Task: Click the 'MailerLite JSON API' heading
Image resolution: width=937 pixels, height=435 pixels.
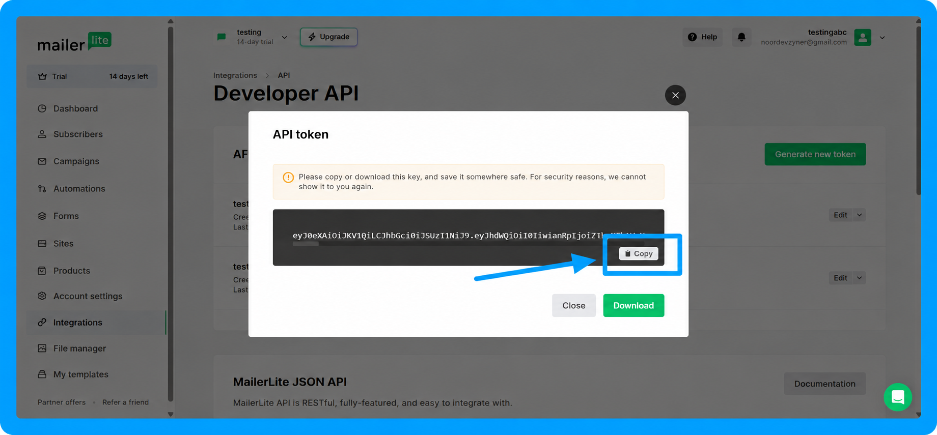Action: [x=290, y=382]
